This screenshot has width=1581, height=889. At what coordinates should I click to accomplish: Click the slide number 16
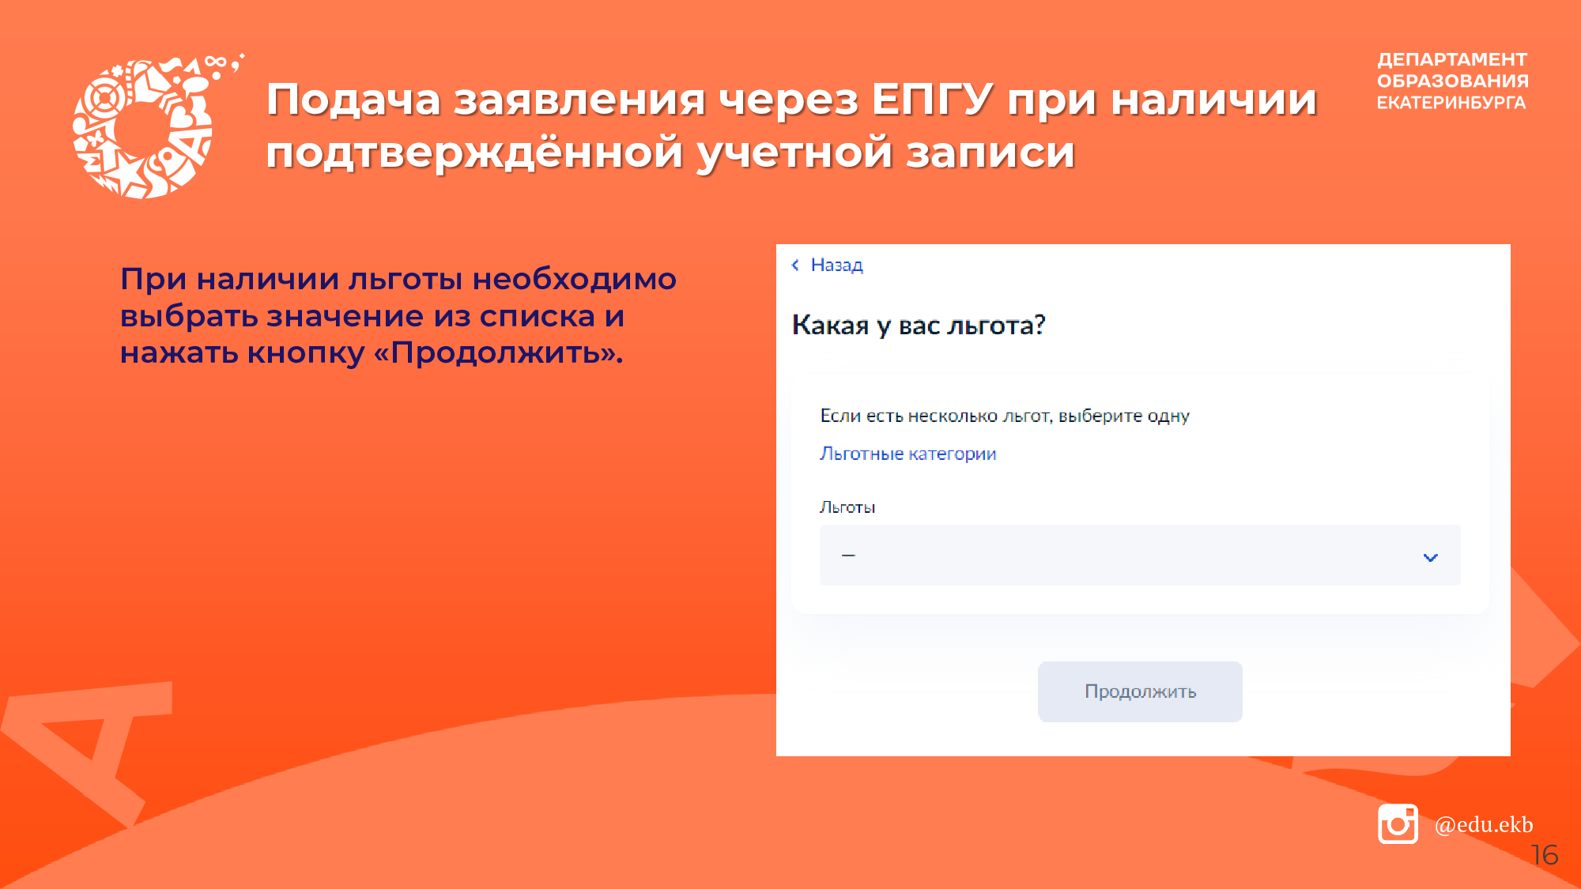coord(1544,855)
